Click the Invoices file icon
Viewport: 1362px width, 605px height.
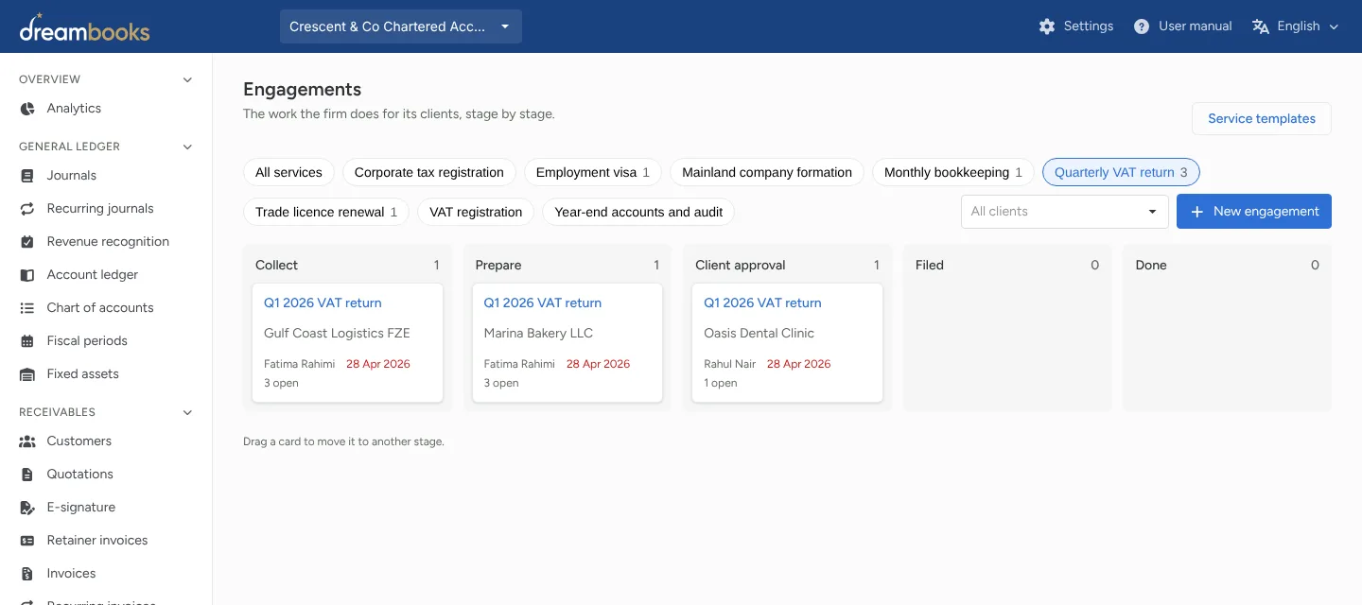click(27, 574)
